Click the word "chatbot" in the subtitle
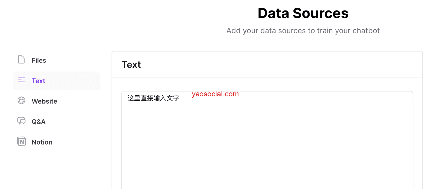Viewport: 431px width, 189px height. pos(366,31)
